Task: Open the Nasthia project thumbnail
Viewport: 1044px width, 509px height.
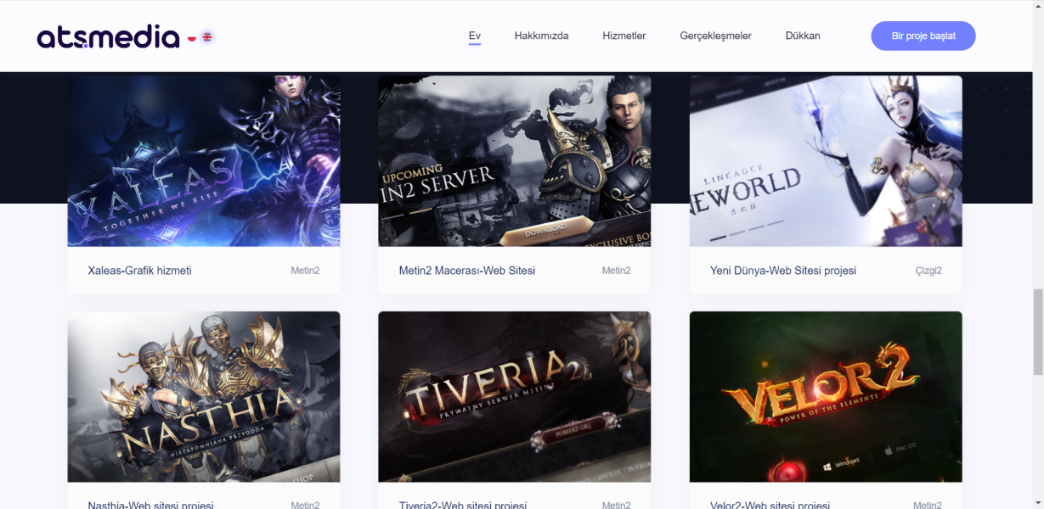Action: point(204,396)
